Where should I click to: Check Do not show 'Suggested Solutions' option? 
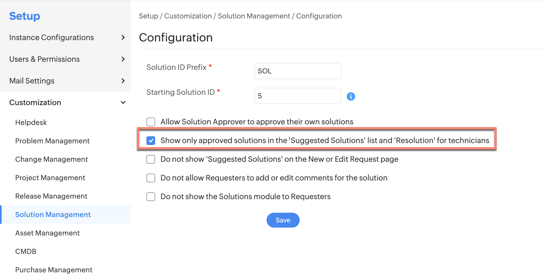coord(151,159)
